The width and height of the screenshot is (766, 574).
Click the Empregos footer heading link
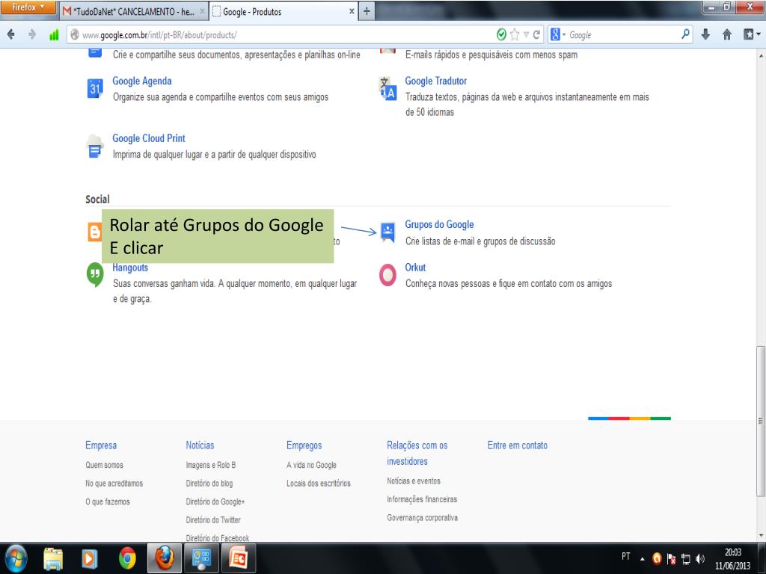(x=304, y=445)
